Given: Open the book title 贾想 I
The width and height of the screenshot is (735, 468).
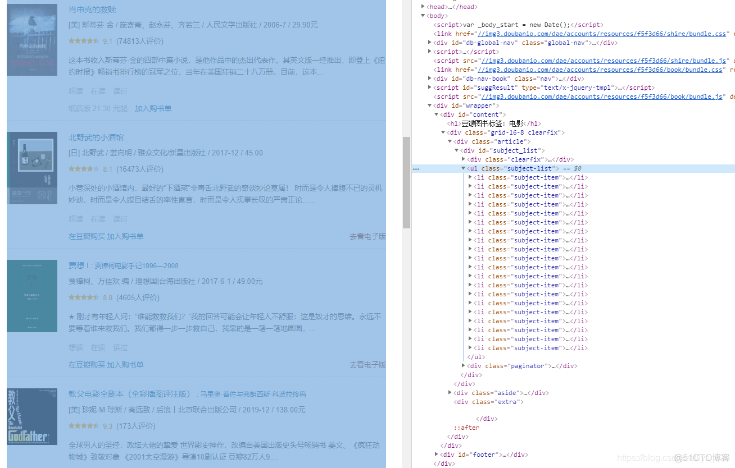Looking at the screenshot, I should [x=124, y=265].
